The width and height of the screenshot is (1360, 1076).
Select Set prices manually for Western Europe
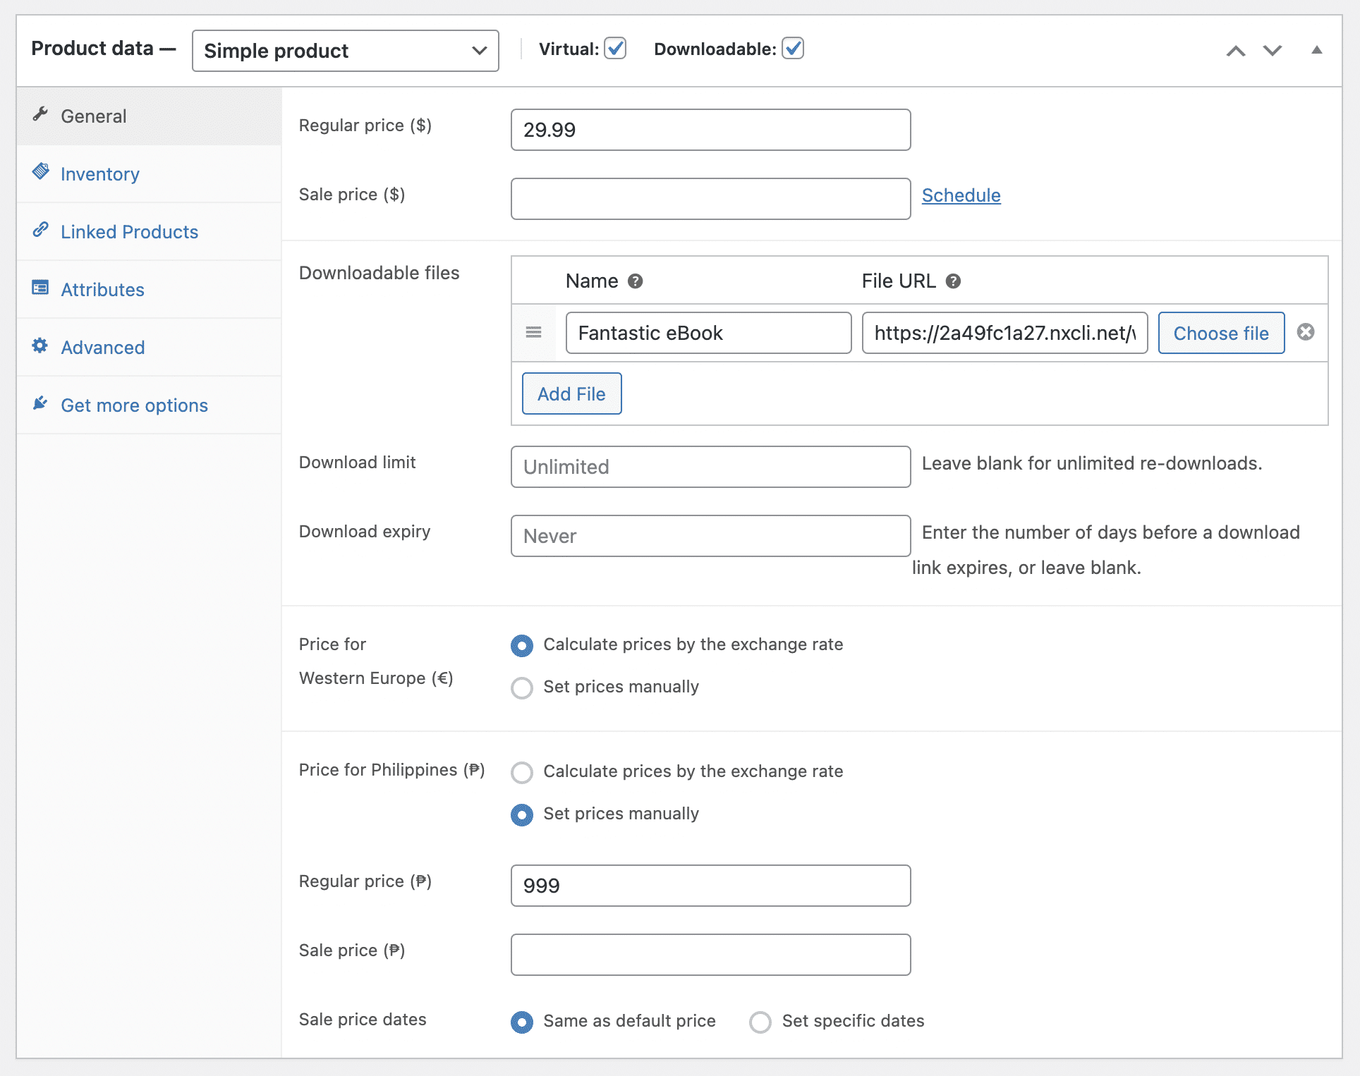tap(522, 687)
